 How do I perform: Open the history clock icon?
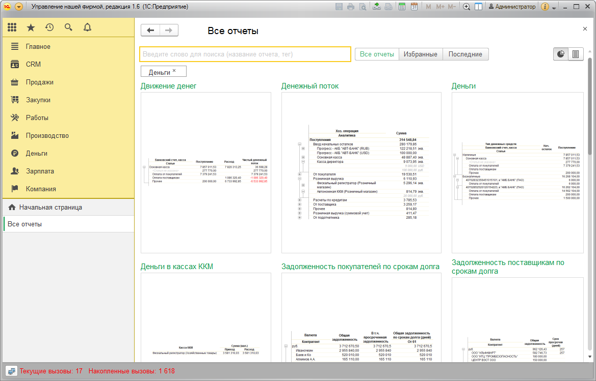[49, 27]
